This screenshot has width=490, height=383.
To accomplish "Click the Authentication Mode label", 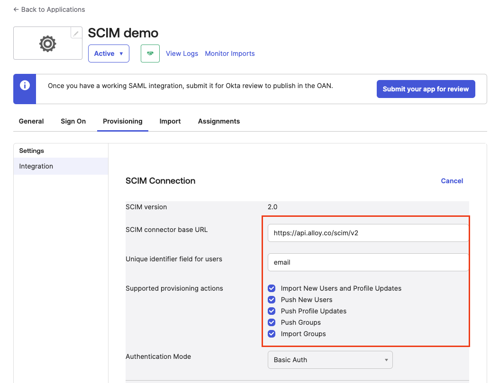I will 158,356.
